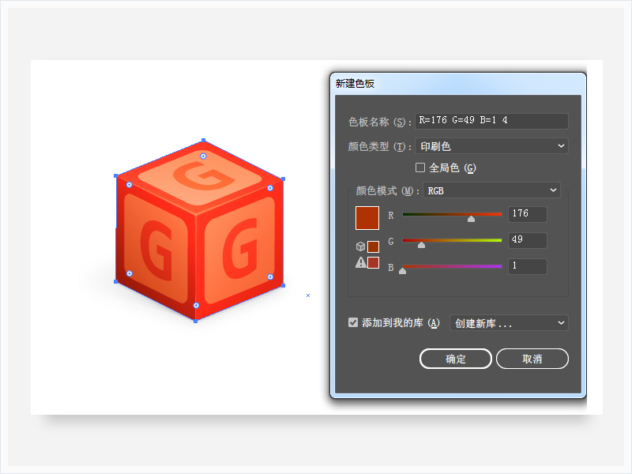Image resolution: width=632 pixels, height=474 pixels.
Task: Open the 创建新库 library dropdown
Action: [509, 323]
